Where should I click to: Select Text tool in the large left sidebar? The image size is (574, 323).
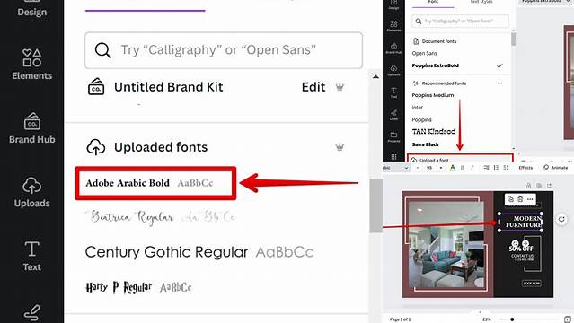coord(31,257)
